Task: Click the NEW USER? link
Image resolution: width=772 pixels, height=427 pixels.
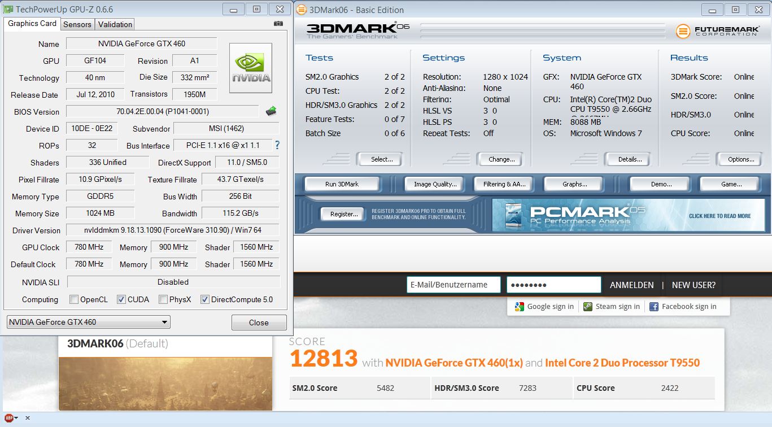Action: coord(694,285)
